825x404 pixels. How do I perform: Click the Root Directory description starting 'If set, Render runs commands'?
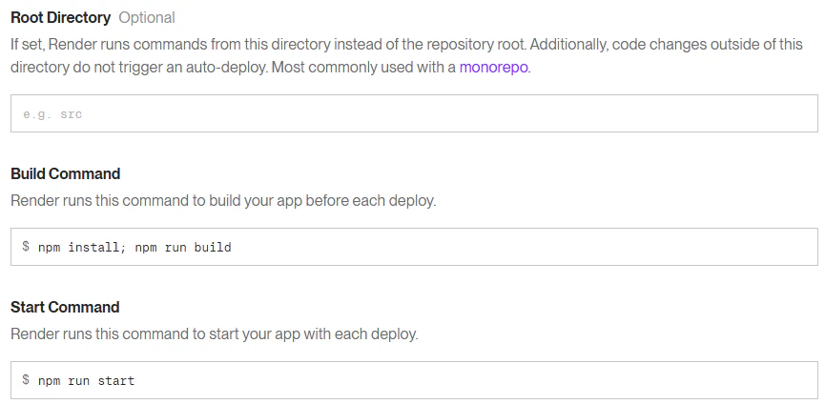(x=406, y=56)
